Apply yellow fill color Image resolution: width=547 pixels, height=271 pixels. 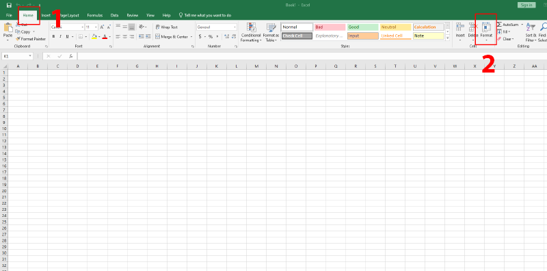[94, 36]
